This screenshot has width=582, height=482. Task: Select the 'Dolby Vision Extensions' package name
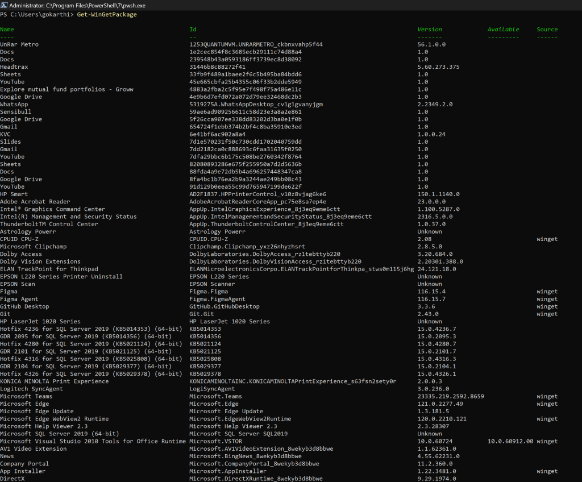point(40,261)
